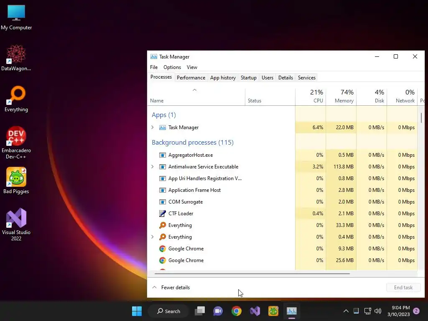Click the Apps (1) group heading
The height and width of the screenshot is (321, 428).
click(x=164, y=115)
